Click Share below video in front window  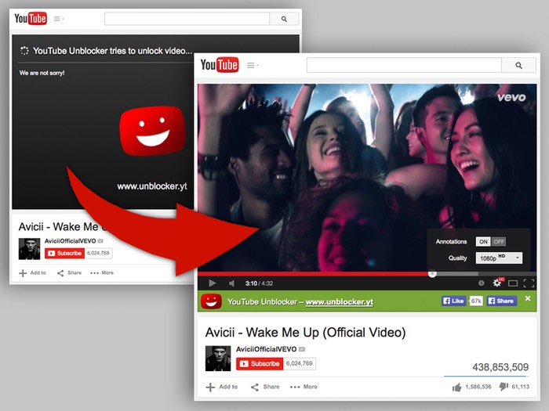265,387
